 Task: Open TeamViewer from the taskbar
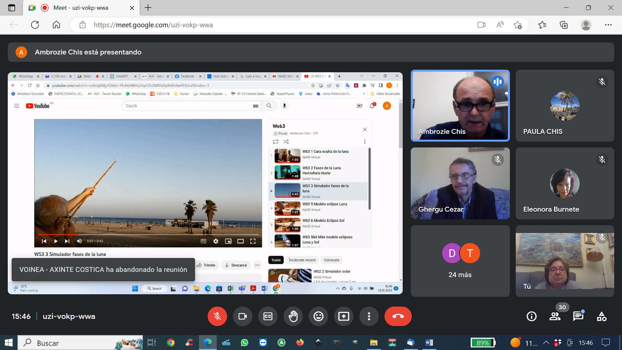point(263,343)
